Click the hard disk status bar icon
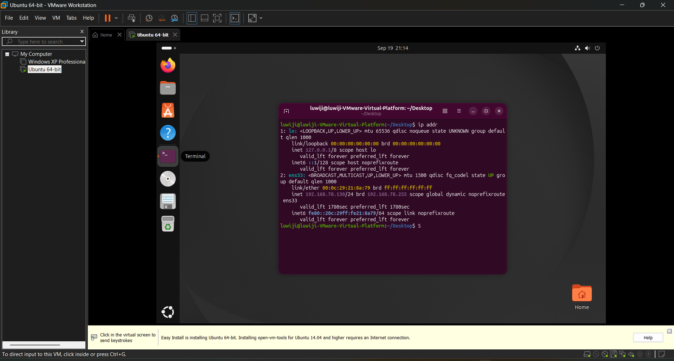Screen dimensions: 674x361 pos(587,354)
